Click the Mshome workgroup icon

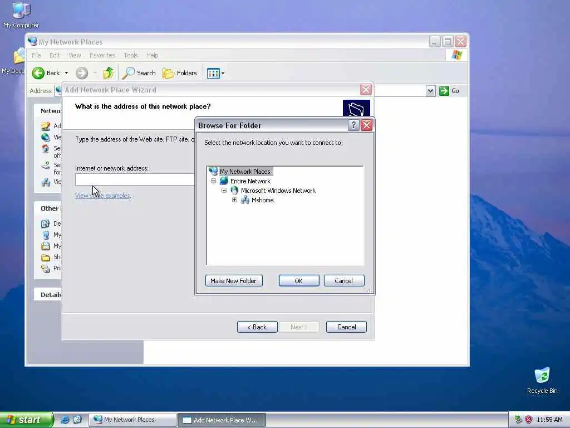(x=245, y=200)
